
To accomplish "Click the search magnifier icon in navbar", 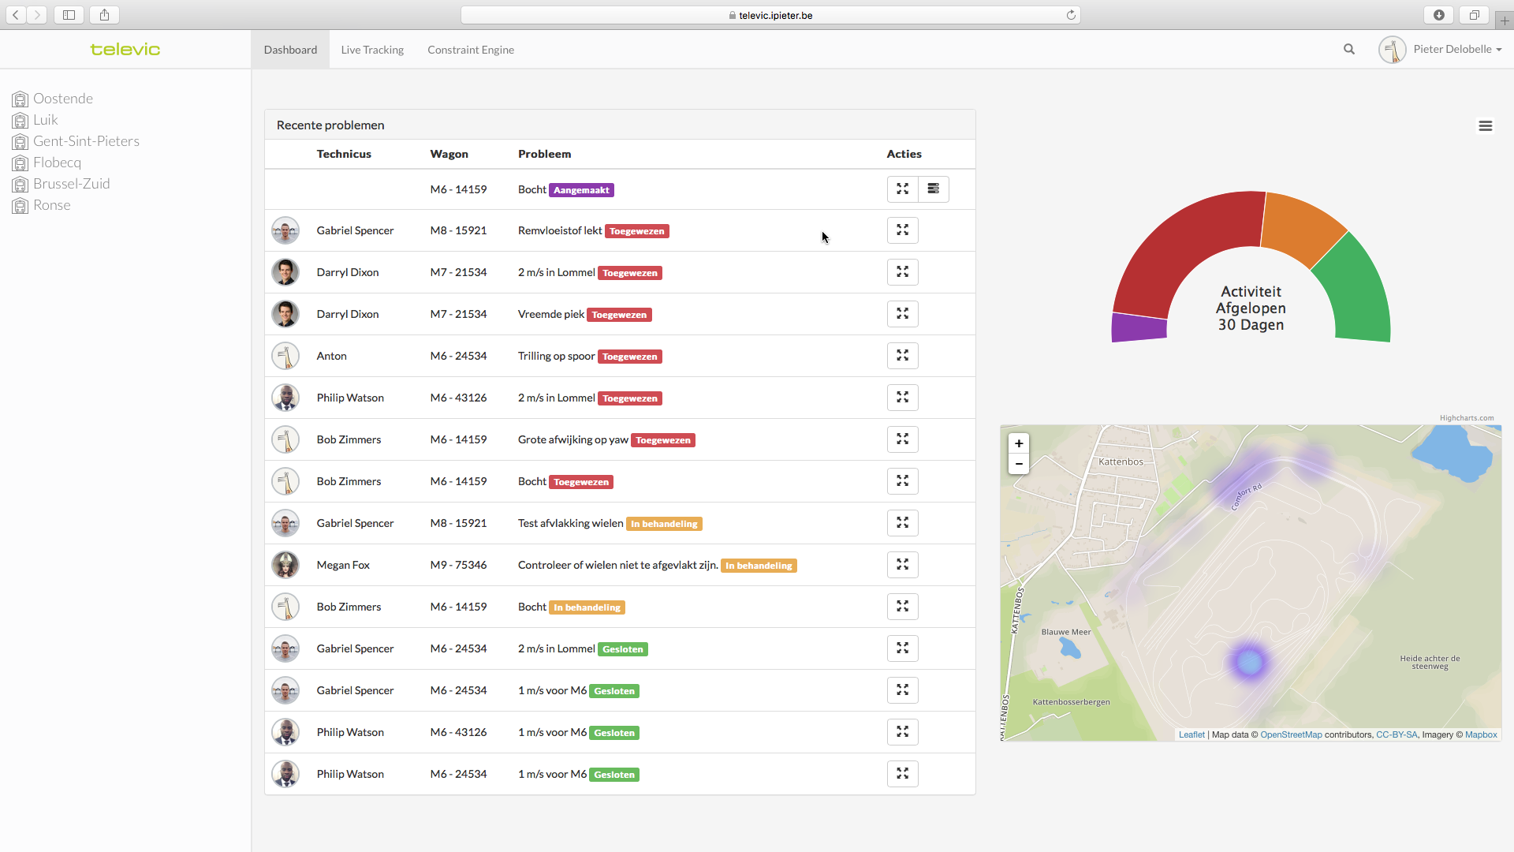I will click(1348, 49).
